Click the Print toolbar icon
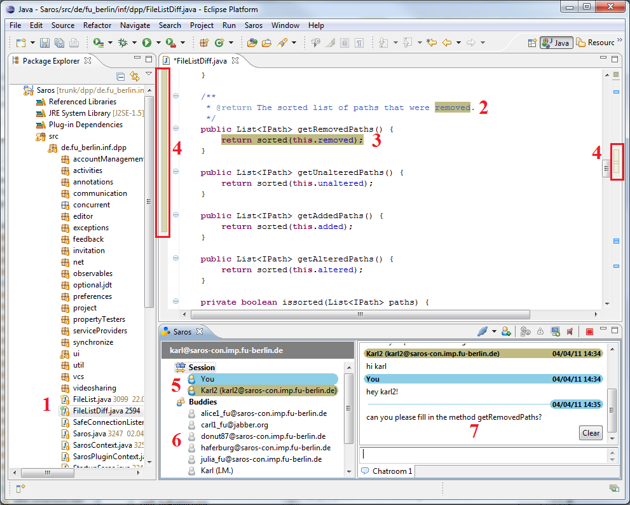 pyautogui.click(x=74, y=43)
